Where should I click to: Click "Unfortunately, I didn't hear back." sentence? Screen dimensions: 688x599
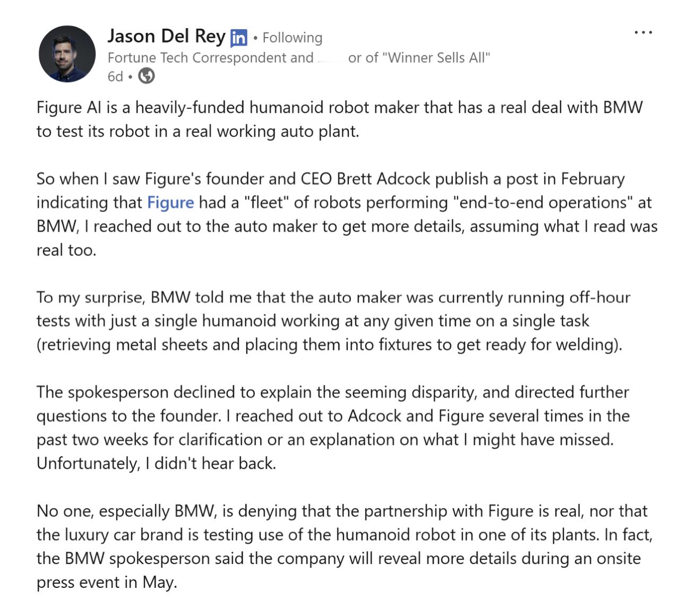pos(156,464)
